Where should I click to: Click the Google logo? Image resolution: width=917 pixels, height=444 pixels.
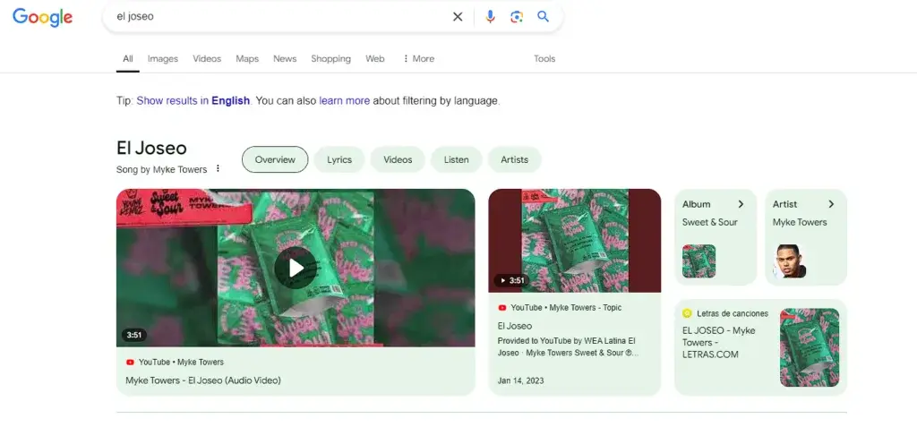[42, 17]
